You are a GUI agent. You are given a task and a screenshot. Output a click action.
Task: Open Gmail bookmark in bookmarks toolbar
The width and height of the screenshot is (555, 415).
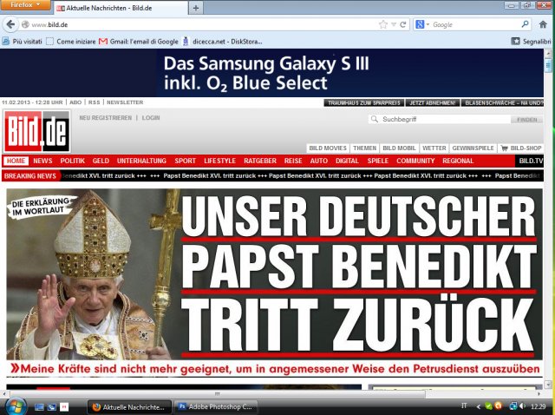(x=139, y=42)
